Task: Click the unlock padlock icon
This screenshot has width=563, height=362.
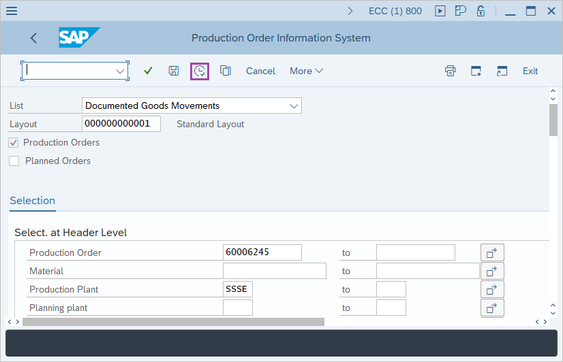Action: [481, 11]
